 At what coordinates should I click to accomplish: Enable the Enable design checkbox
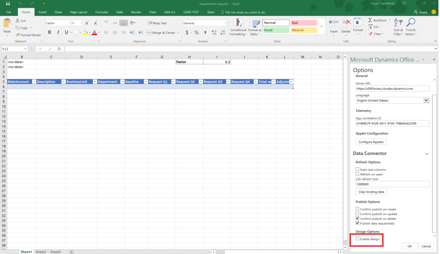[x=357, y=239]
